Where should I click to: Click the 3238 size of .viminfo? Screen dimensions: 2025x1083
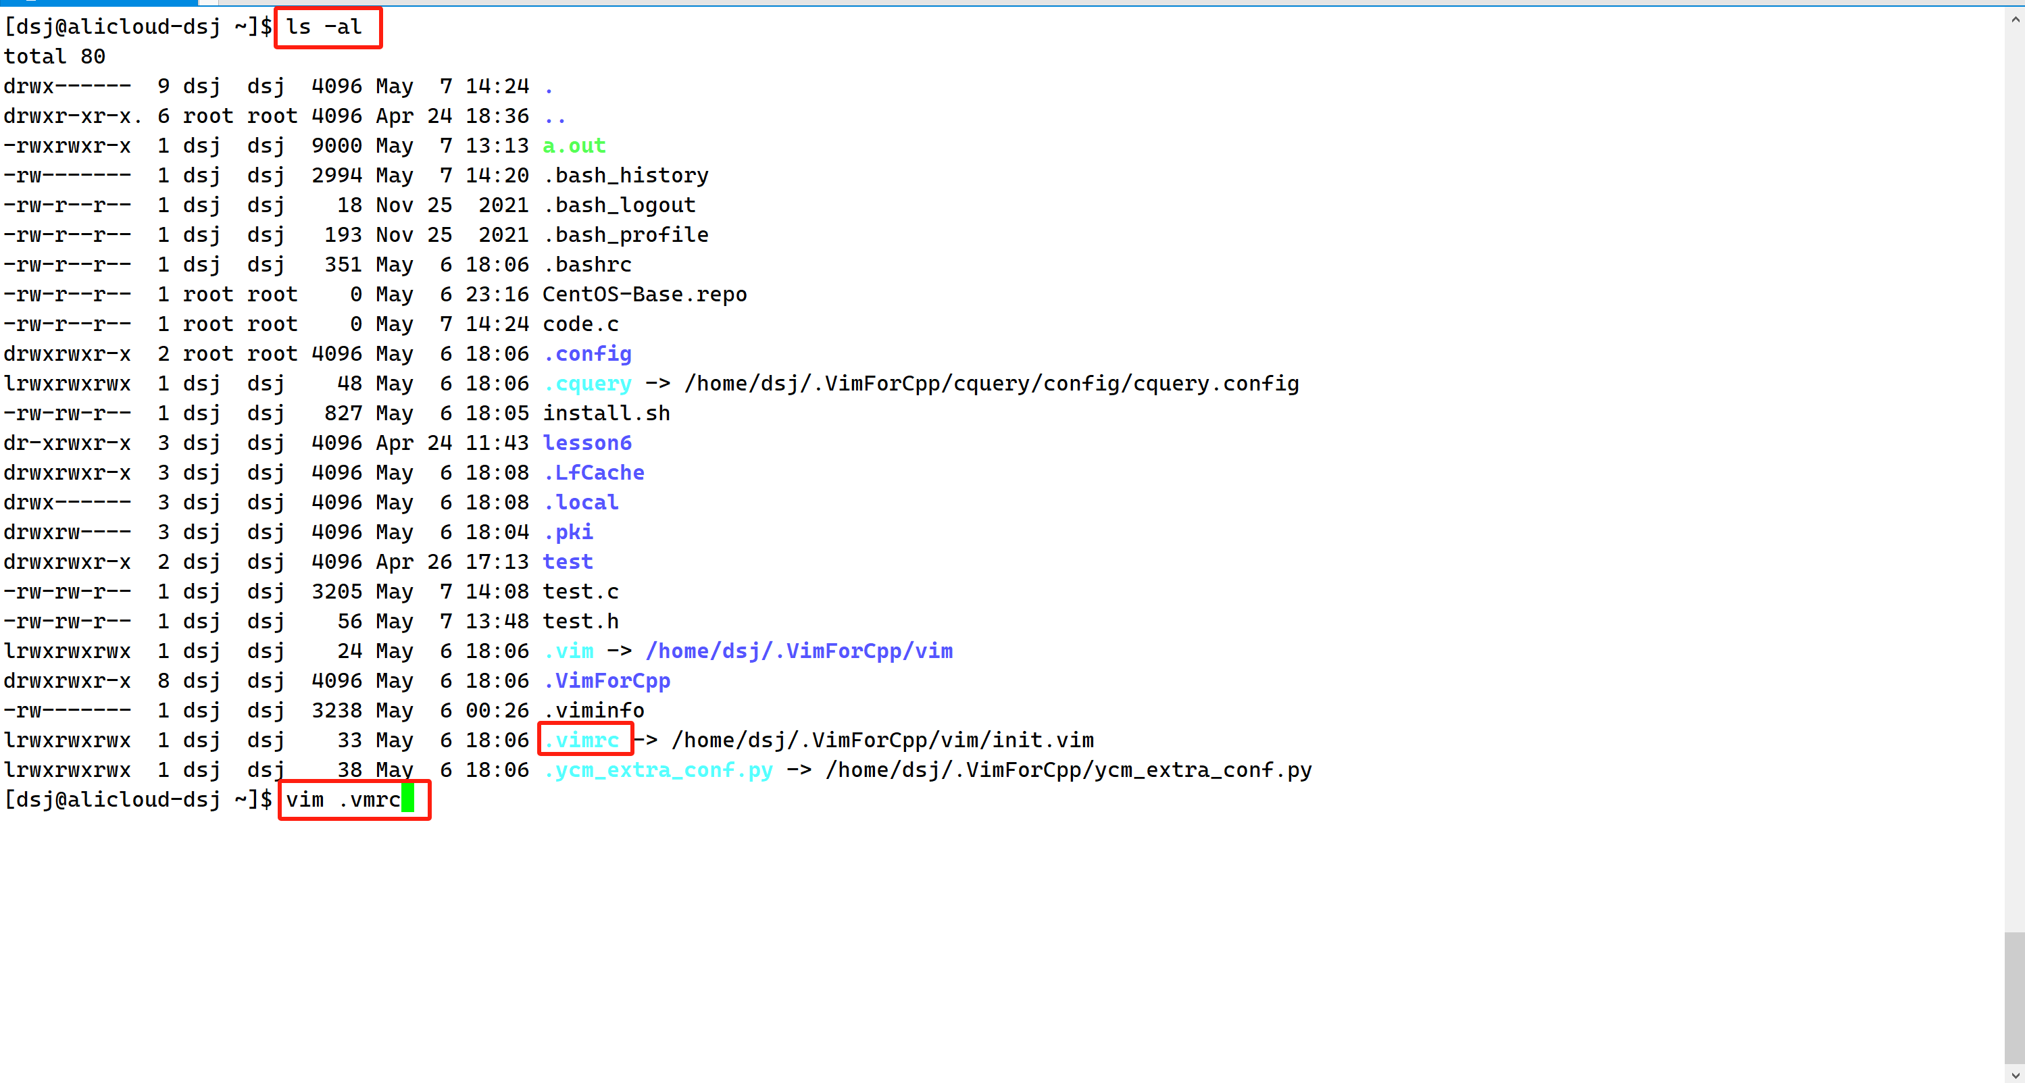coord(336,711)
